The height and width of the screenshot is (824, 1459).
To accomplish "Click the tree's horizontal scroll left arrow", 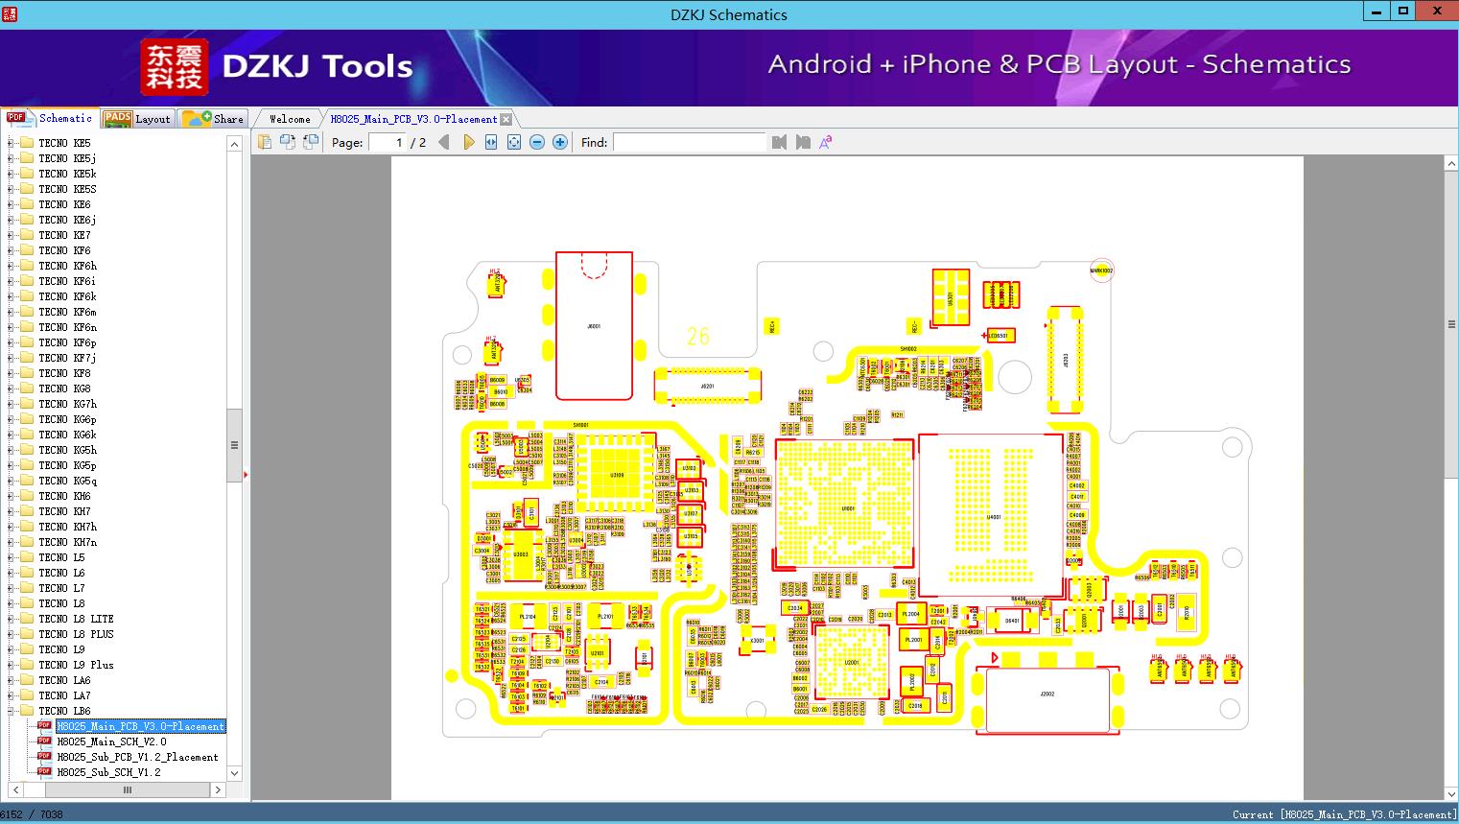I will coord(13,790).
